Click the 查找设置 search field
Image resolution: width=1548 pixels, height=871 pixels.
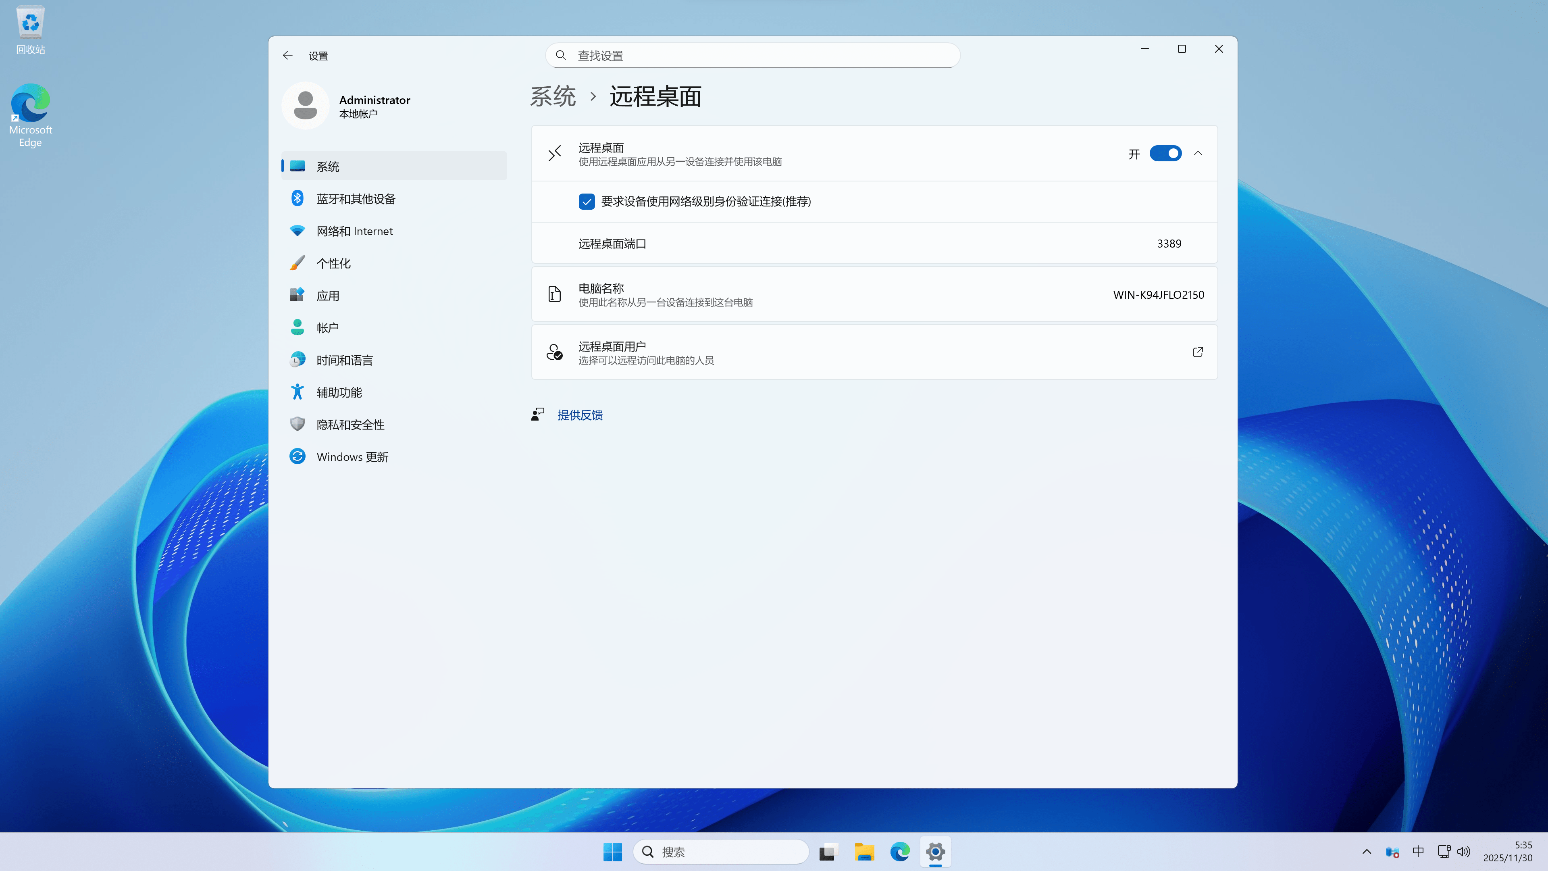click(x=751, y=55)
